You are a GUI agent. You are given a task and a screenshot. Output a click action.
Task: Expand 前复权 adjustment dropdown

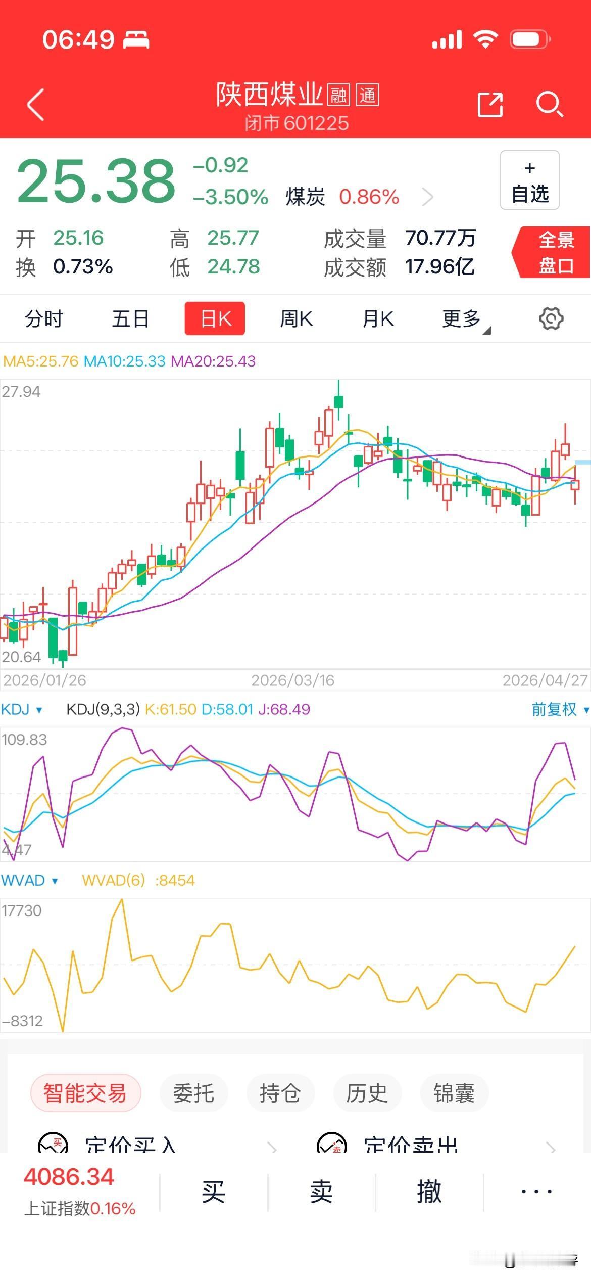click(x=560, y=709)
